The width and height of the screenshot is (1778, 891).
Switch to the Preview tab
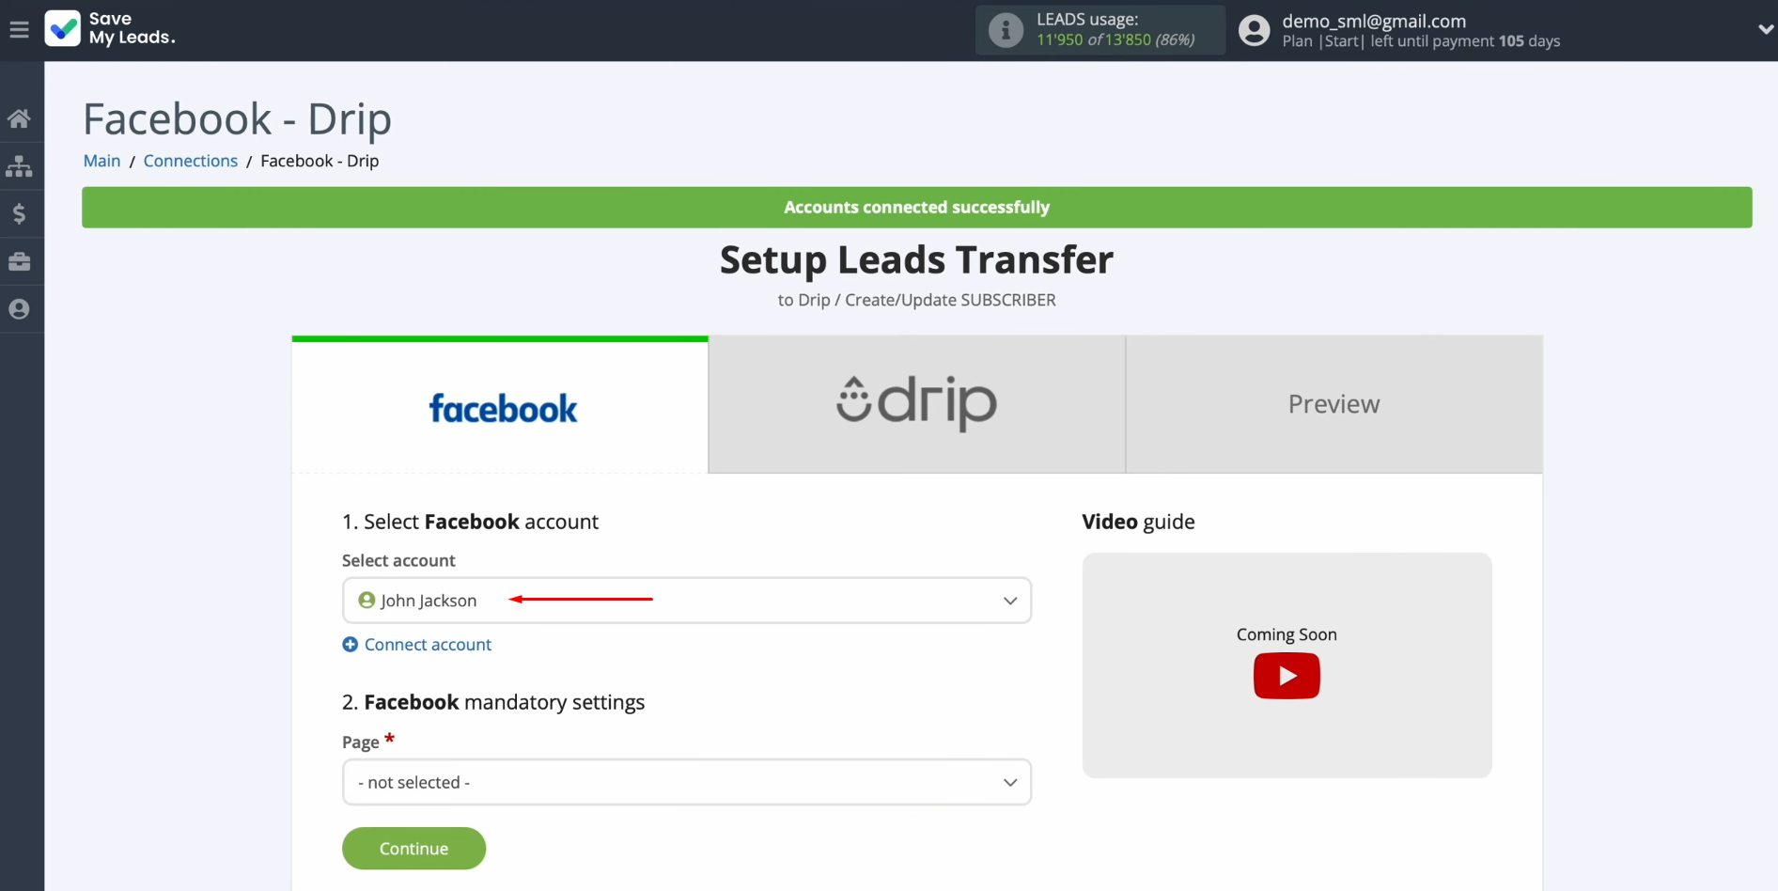tap(1334, 404)
